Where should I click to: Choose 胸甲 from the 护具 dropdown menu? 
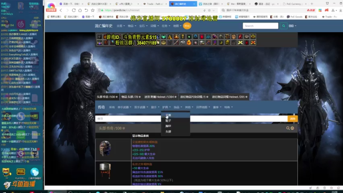click(x=175, y=126)
